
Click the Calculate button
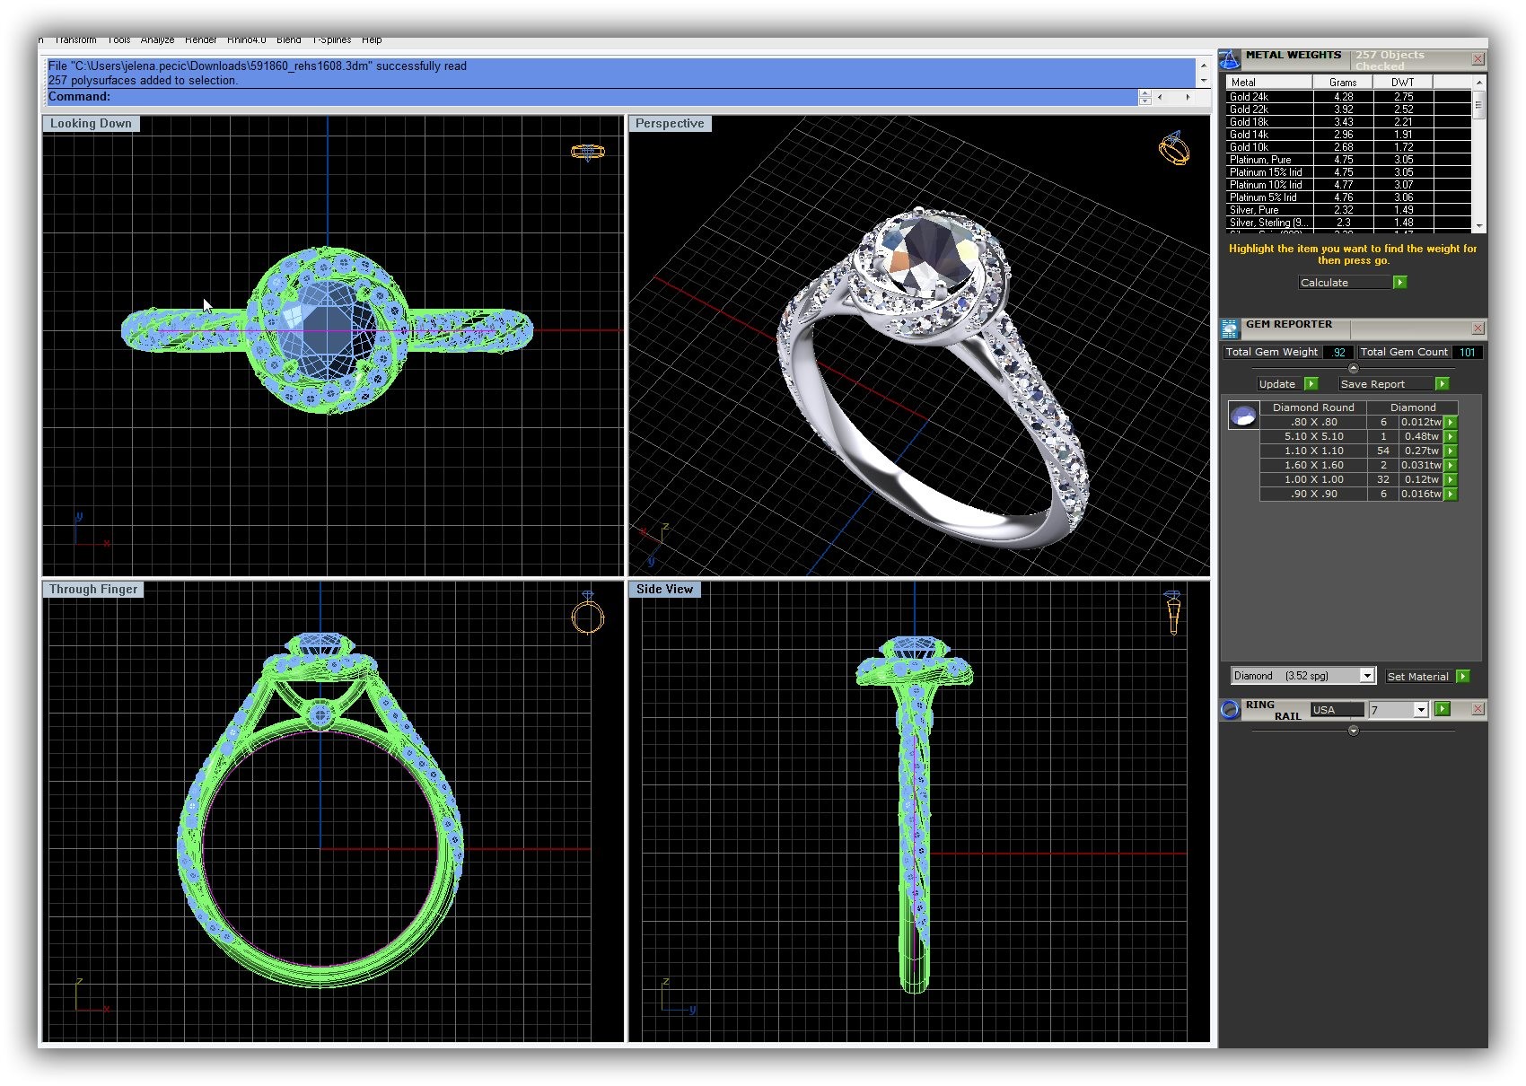point(1344,283)
